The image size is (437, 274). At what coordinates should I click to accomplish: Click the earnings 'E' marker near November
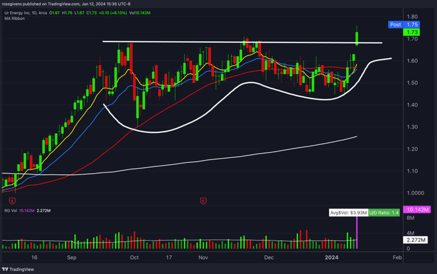203,201
